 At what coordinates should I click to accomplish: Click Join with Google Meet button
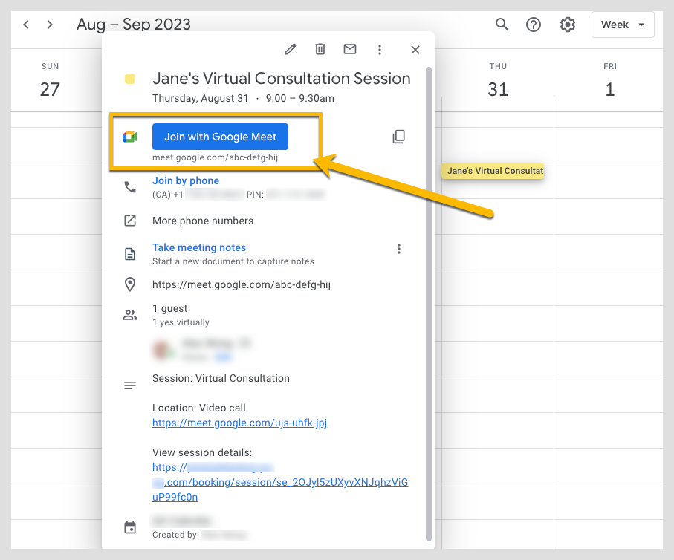point(220,137)
